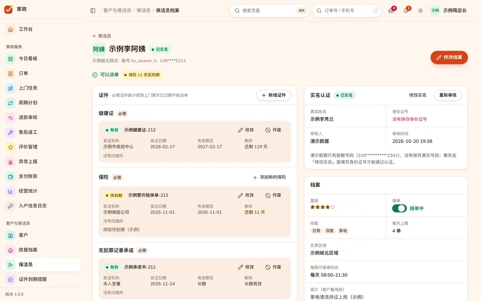The width and height of the screenshot is (481, 301).
Task: Click the 家政 app logo icon
Action: click(9, 9)
